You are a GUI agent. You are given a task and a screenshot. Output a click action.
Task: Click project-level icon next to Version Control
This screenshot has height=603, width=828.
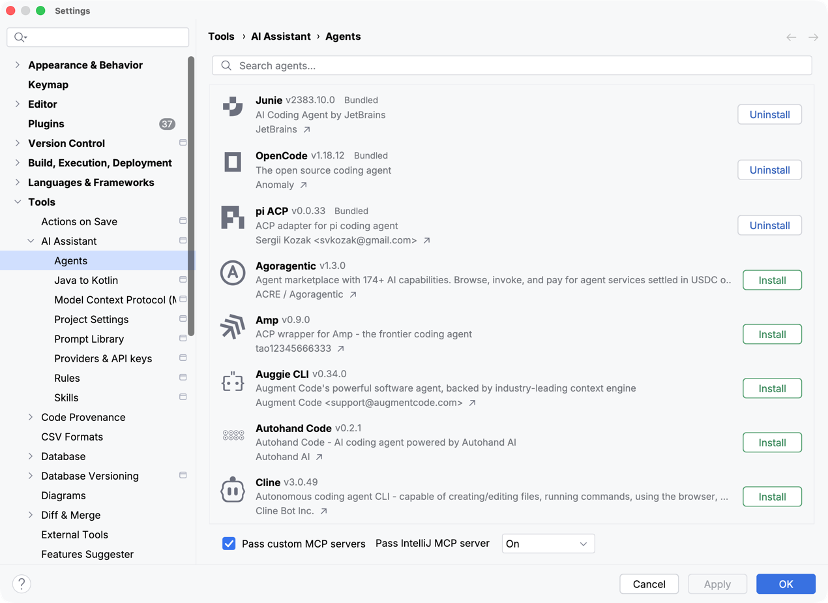tap(183, 142)
